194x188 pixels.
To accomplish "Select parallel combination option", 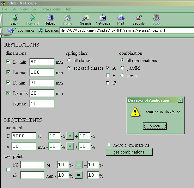I will pos(122,68).
